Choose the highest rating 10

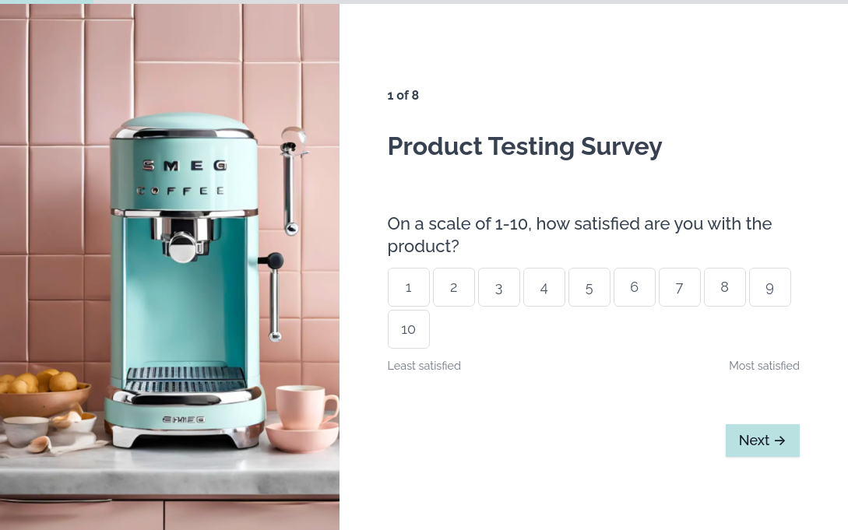408,329
